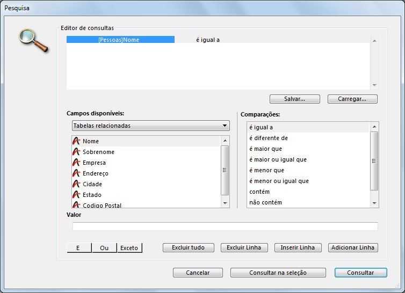Open the Tabelas relacionadas dropdown

coord(150,126)
